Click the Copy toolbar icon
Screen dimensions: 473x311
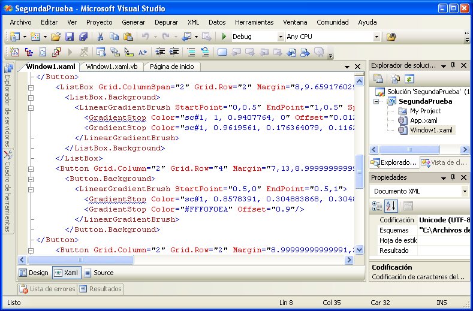click(x=115, y=37)
